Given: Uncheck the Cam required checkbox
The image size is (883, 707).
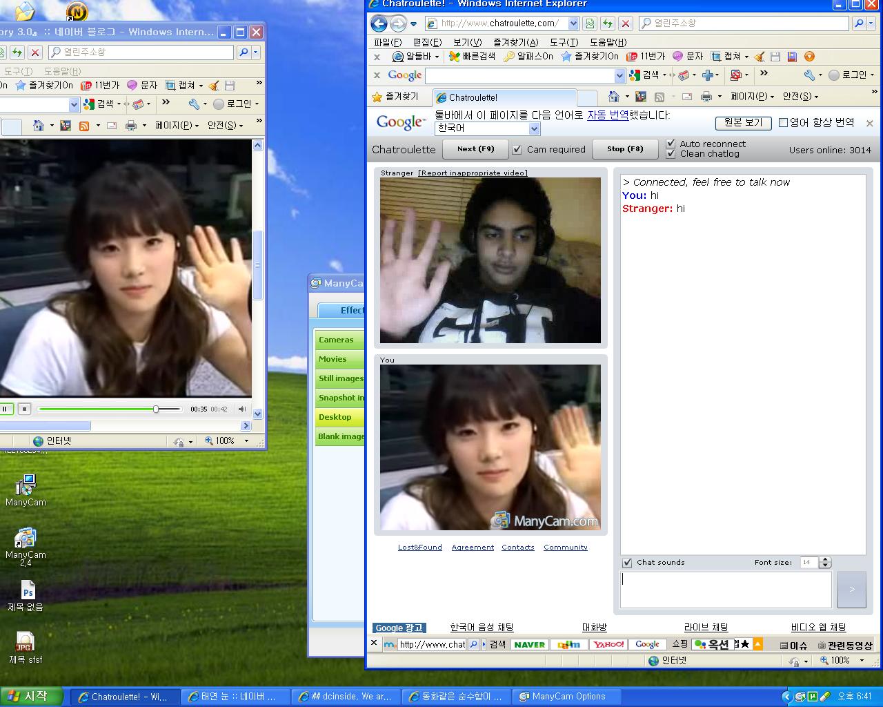Looking at the screenshot, I should 517,149.
